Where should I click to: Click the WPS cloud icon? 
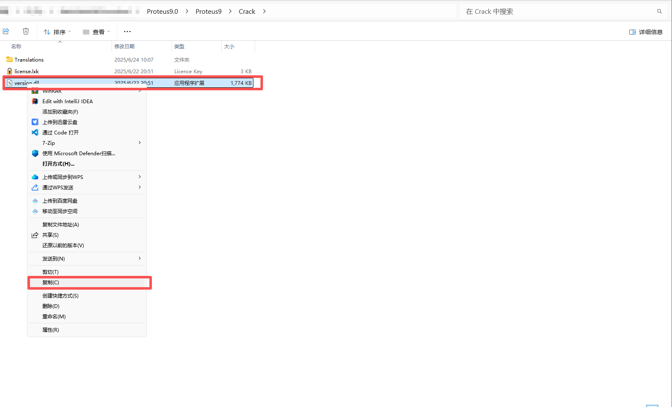[35, 177]
